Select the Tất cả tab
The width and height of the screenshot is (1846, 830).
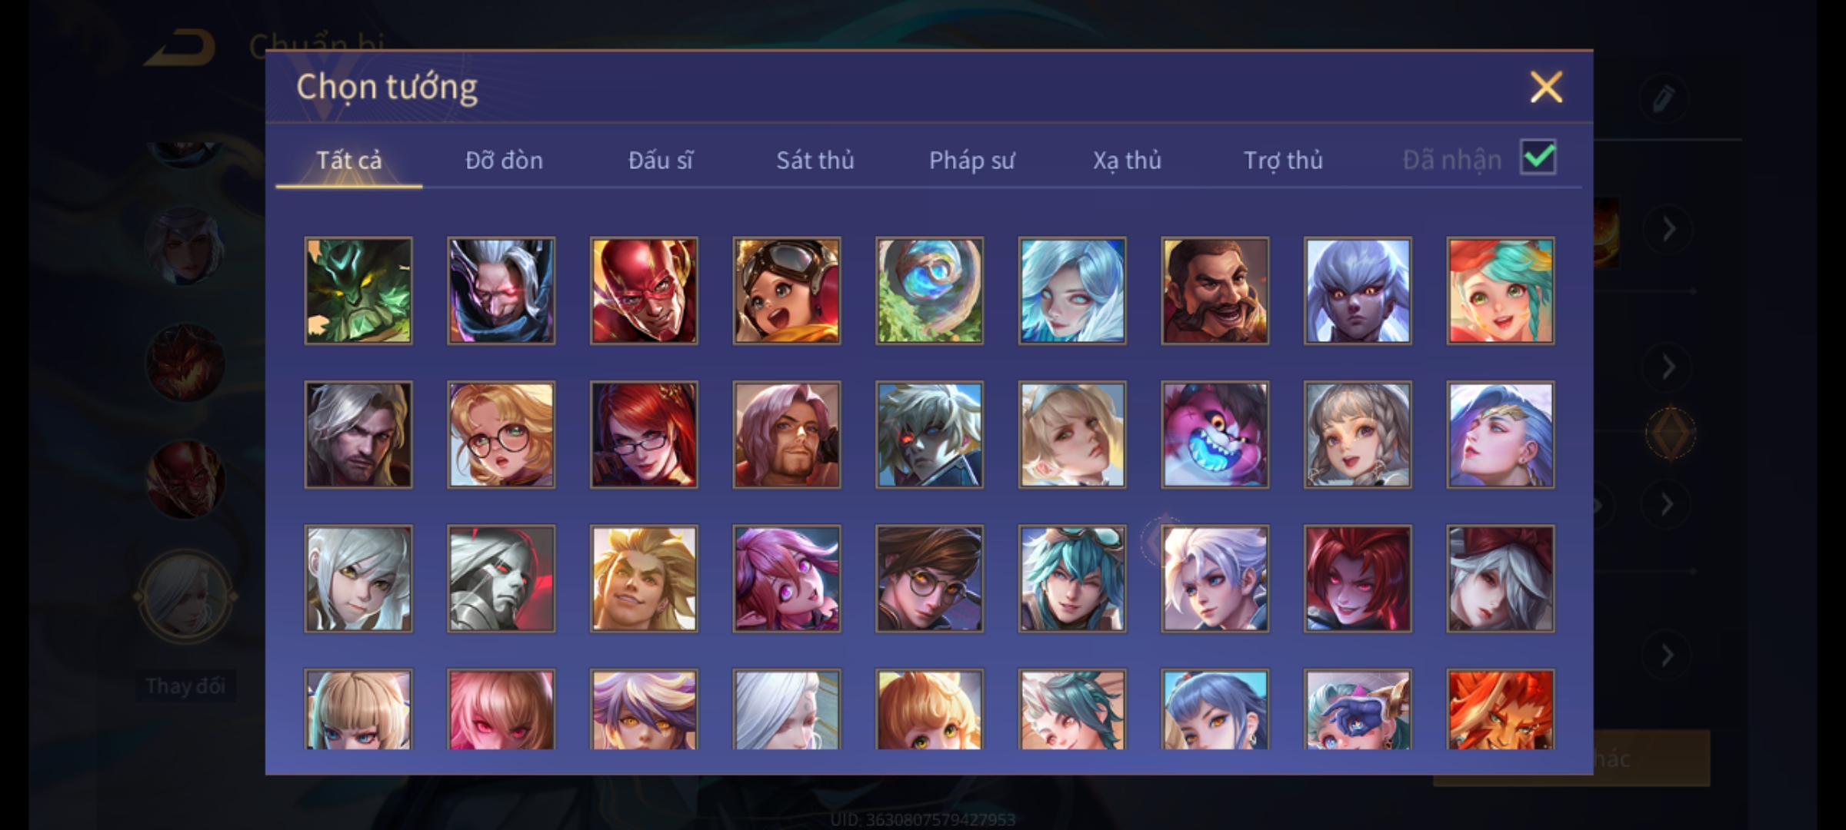[x=348, y=160]
